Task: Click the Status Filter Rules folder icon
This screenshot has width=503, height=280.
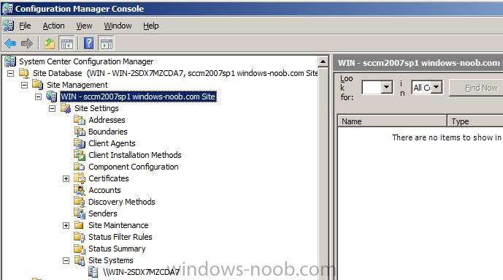Action: [80, 237]
